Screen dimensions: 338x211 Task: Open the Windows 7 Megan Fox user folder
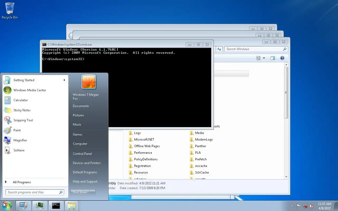[86, 97]
